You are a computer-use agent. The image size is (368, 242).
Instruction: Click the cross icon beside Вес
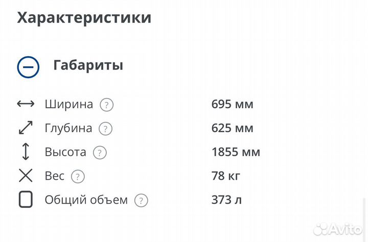pyautogui.click(x=26, y=176)
